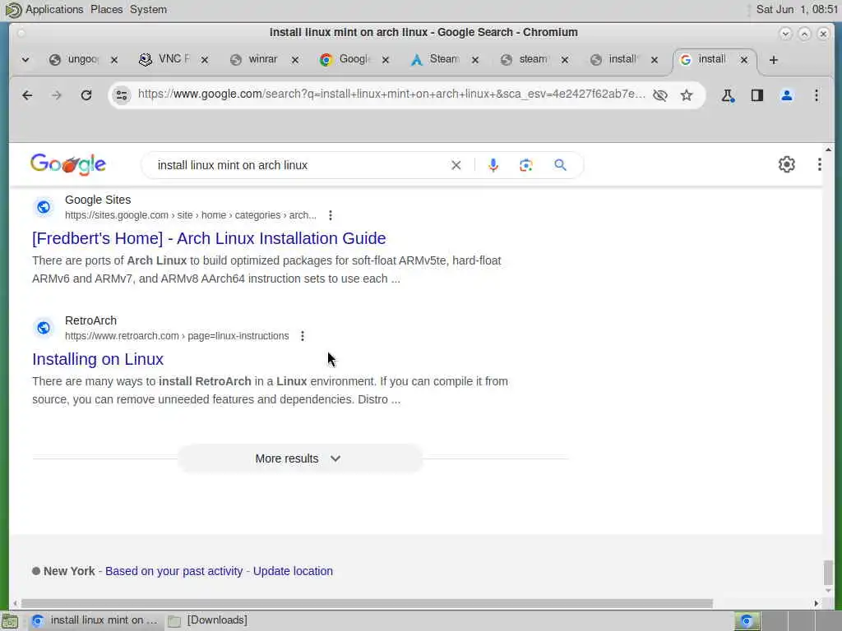Image resolution: width=842 pixels, height=631 pixels.
Task: Open Google quick settings gear
Action: pos(787,164)
